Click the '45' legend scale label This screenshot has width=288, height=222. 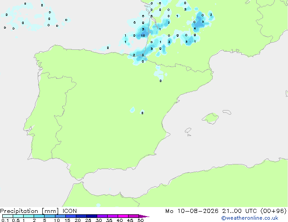coord(130,220)
